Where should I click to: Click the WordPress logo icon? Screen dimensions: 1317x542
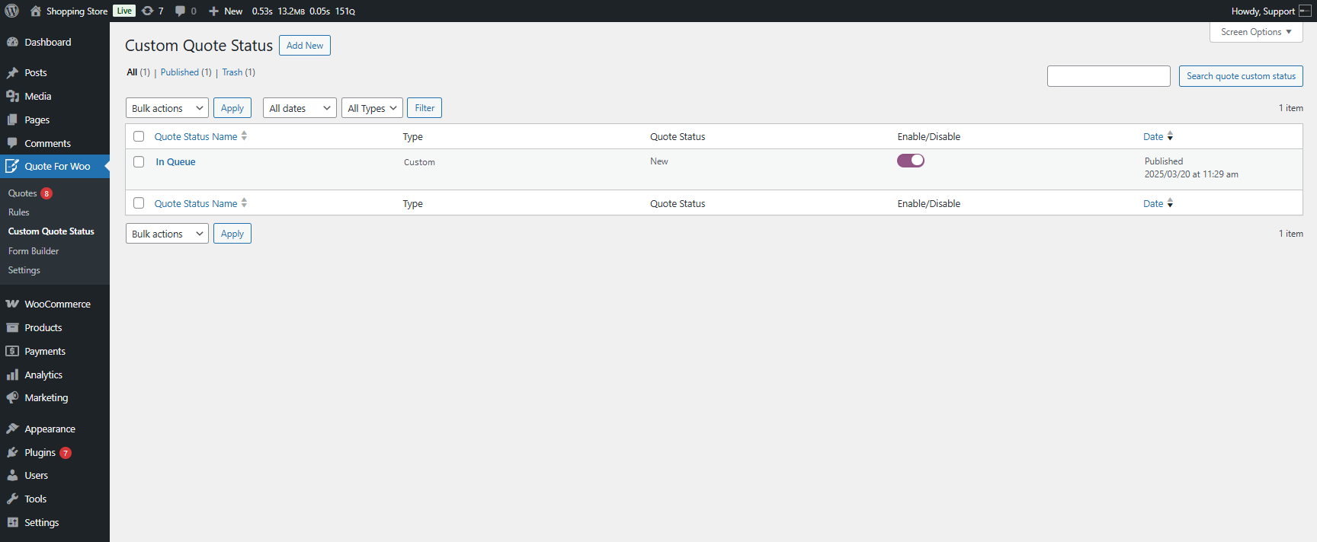tap(12, 11)
